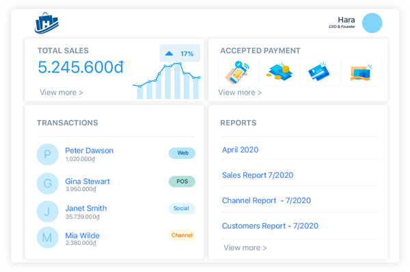The height and width of the screenshot is (272, 410).
Task: Click the Hara user name
Action: coord(346,20)
